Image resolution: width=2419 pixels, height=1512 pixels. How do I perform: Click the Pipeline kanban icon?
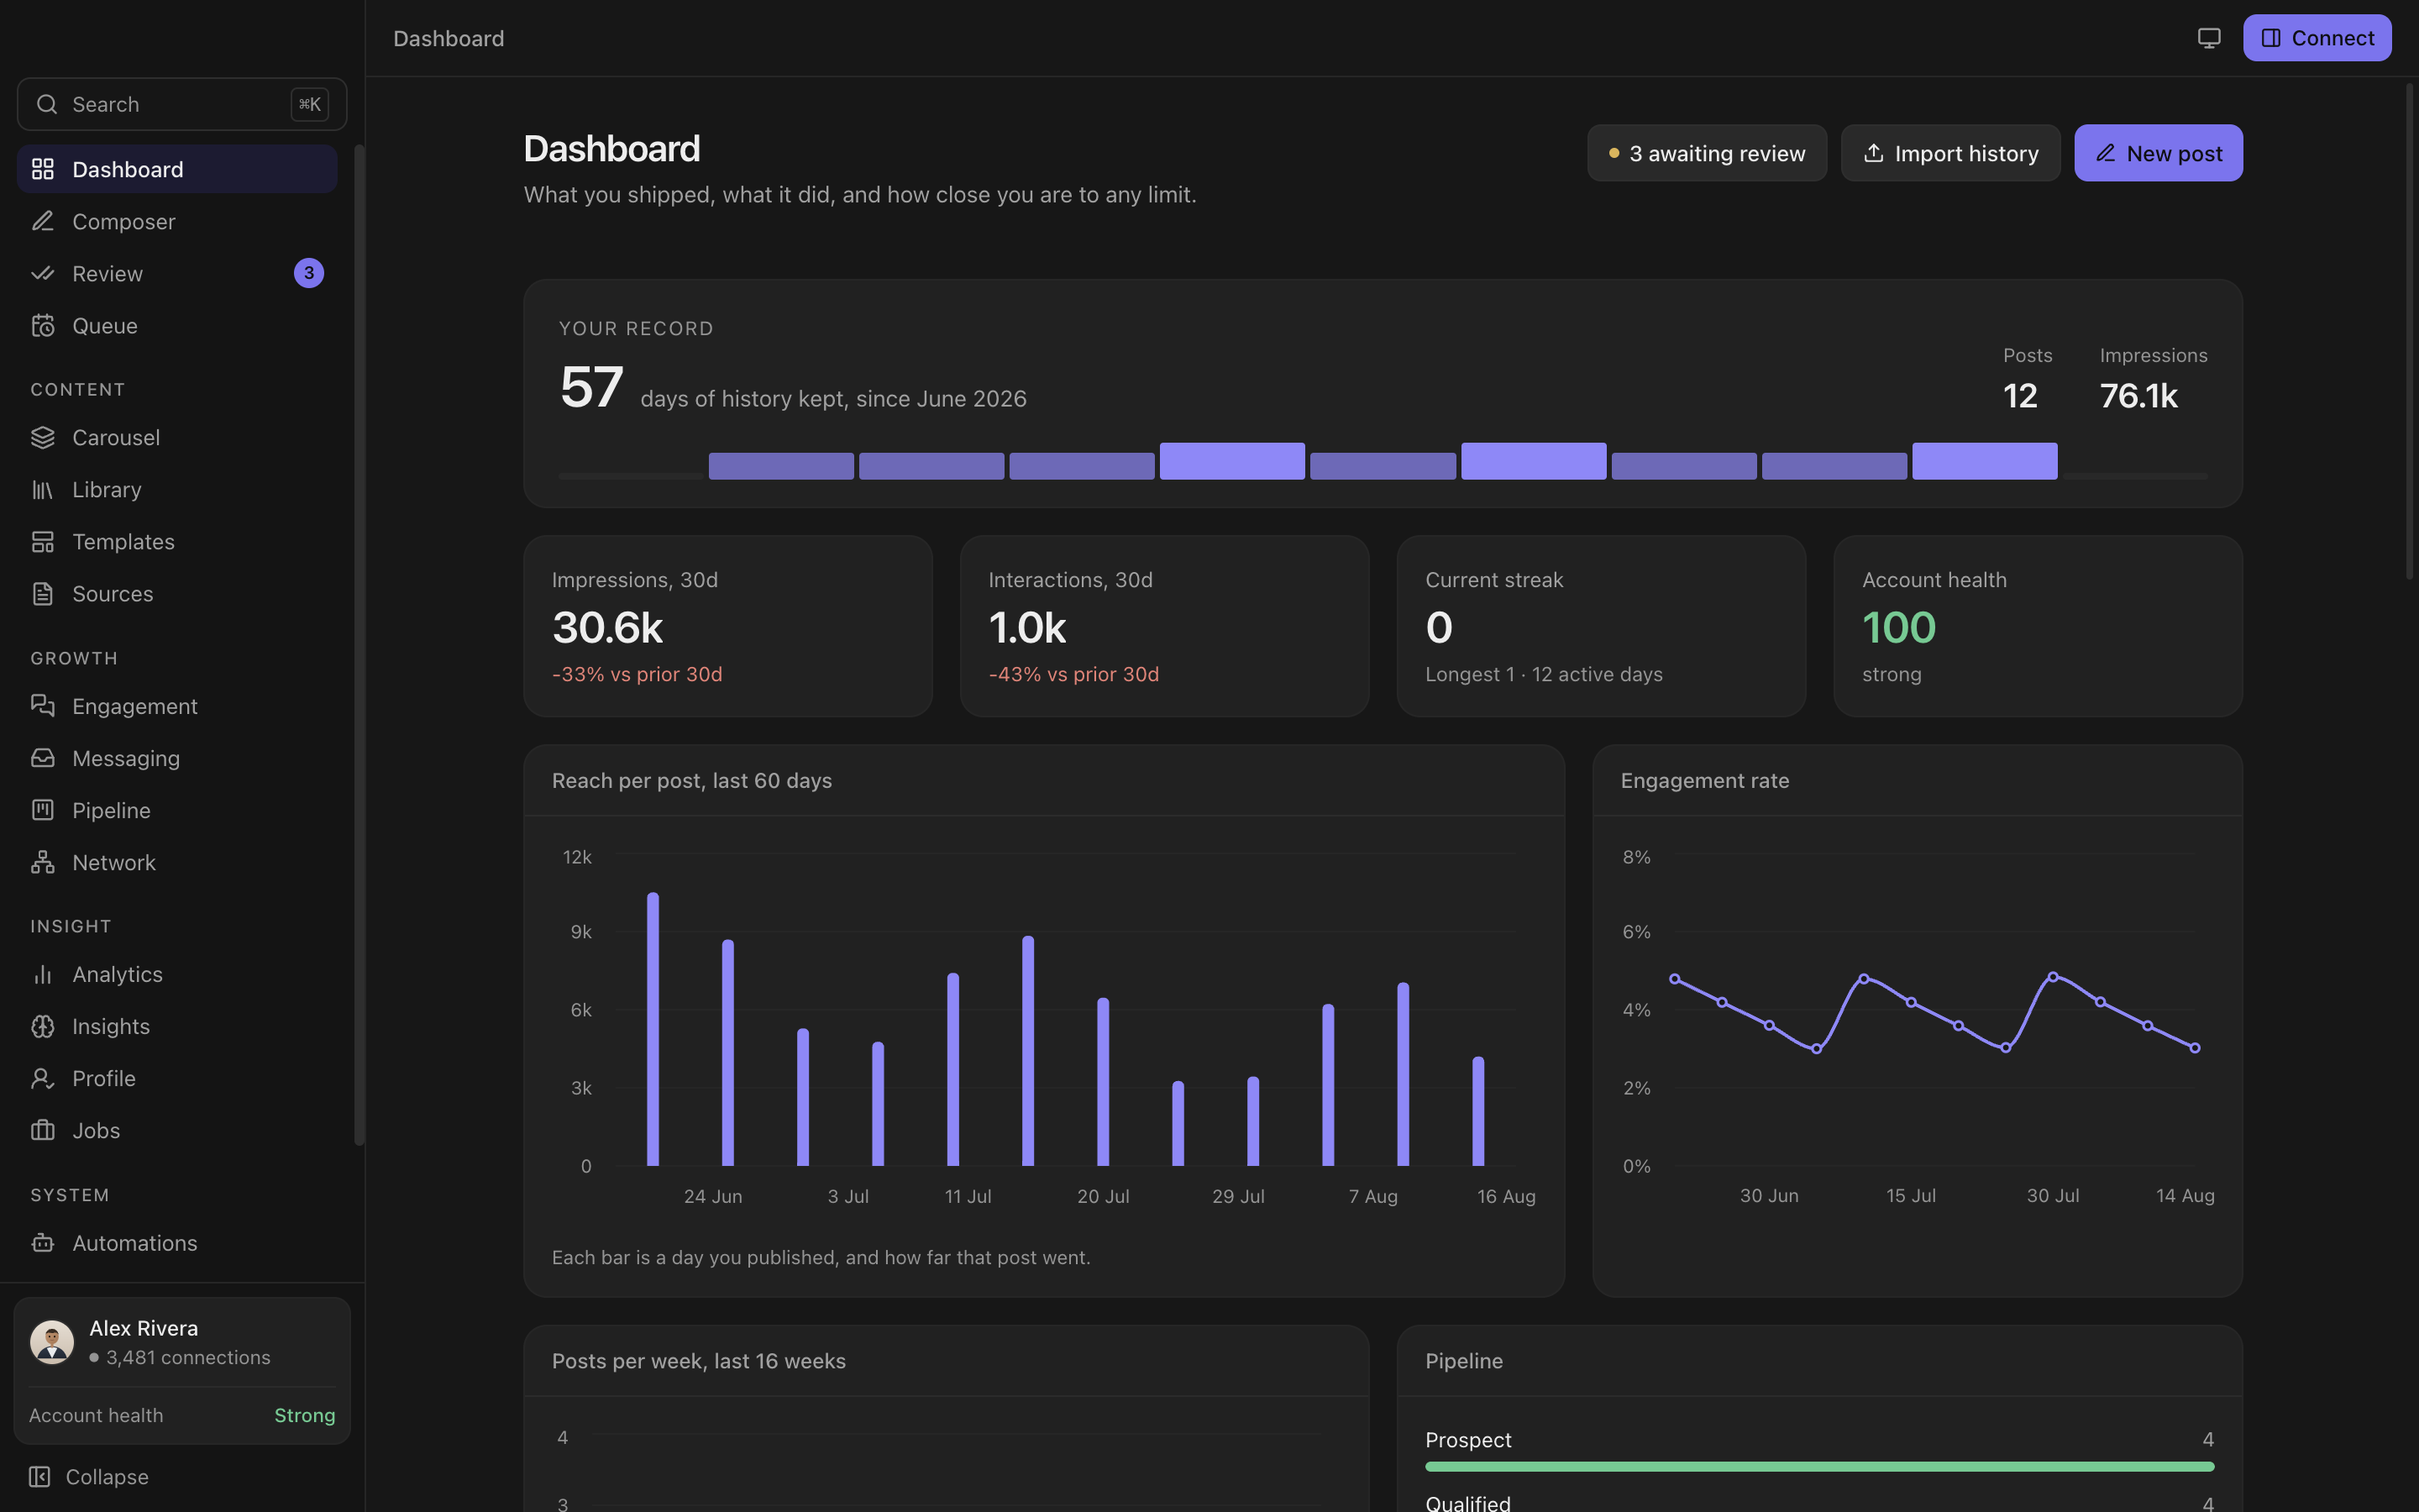(42, 809)
